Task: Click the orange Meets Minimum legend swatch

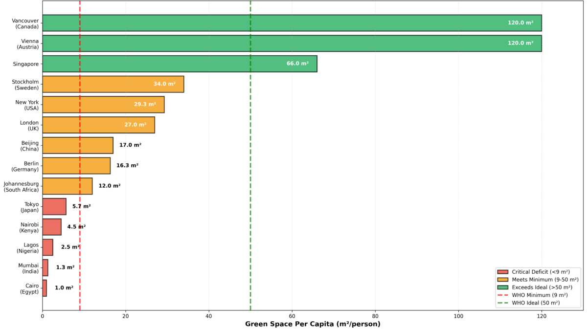Action: [502, 280]
